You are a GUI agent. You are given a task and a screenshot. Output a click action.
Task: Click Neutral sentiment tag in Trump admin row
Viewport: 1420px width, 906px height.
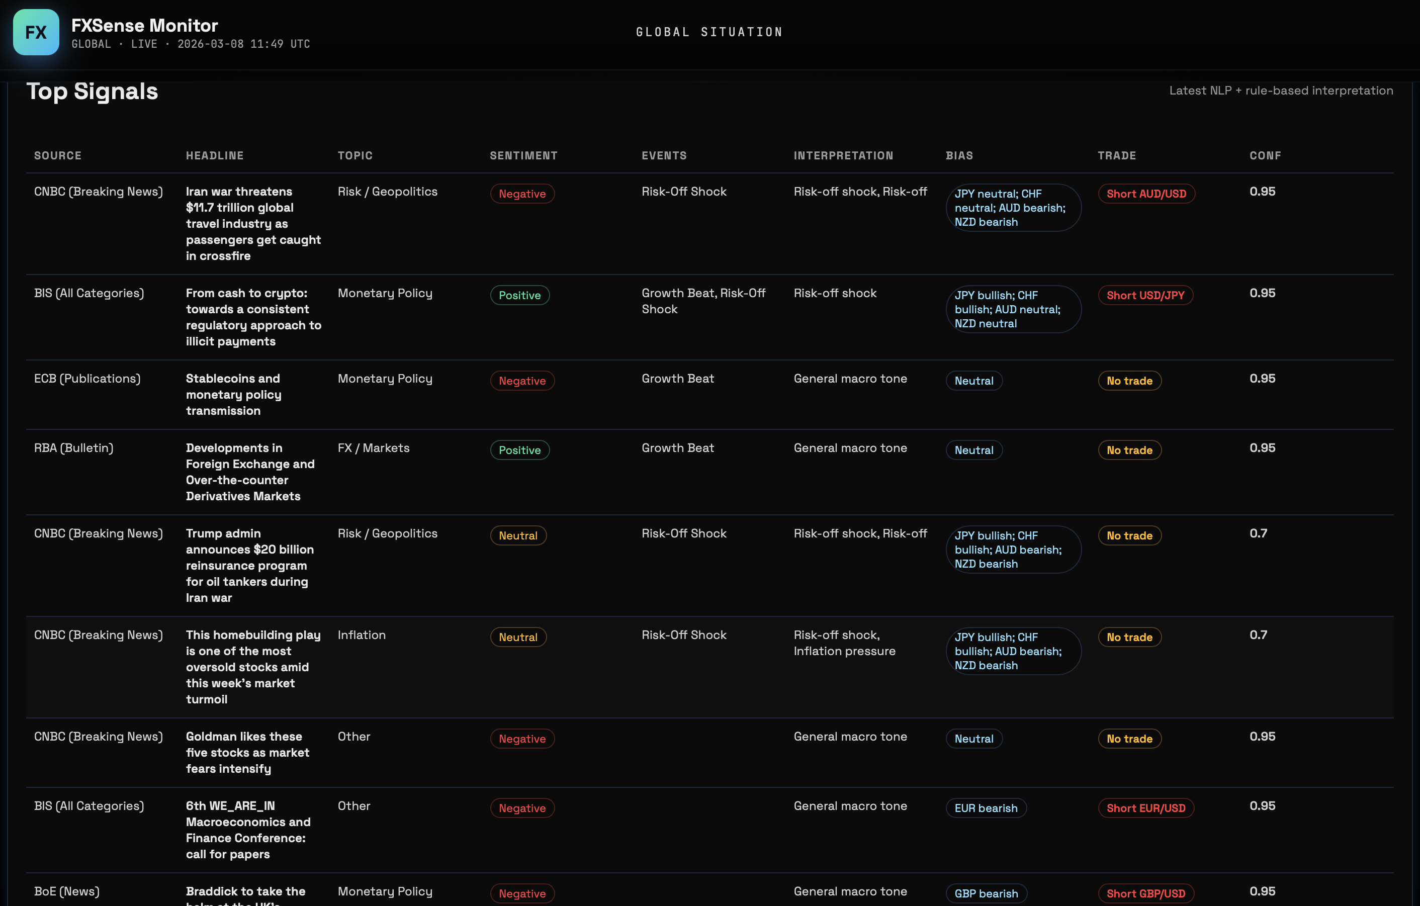click(518, 536)
